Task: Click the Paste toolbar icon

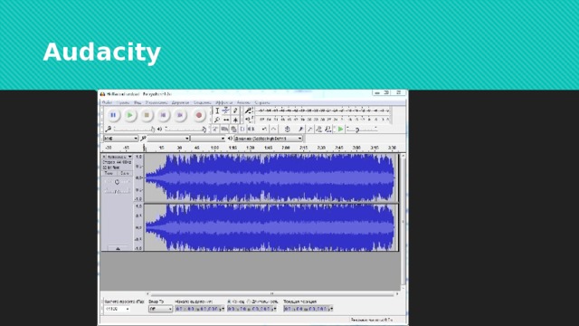Action: click(x=233, y=129)
